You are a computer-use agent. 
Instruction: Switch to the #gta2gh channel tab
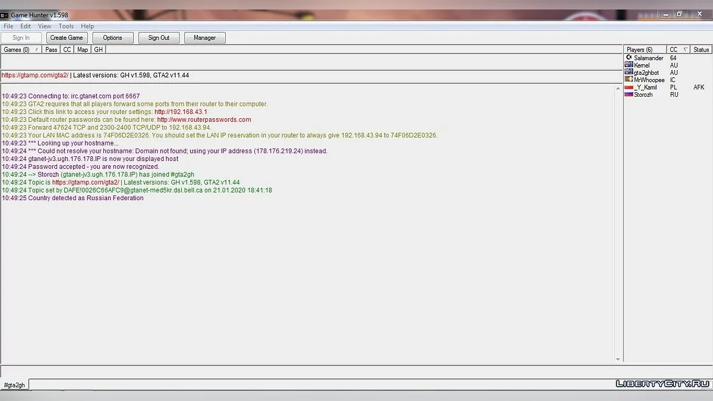(x=15, y=385)
